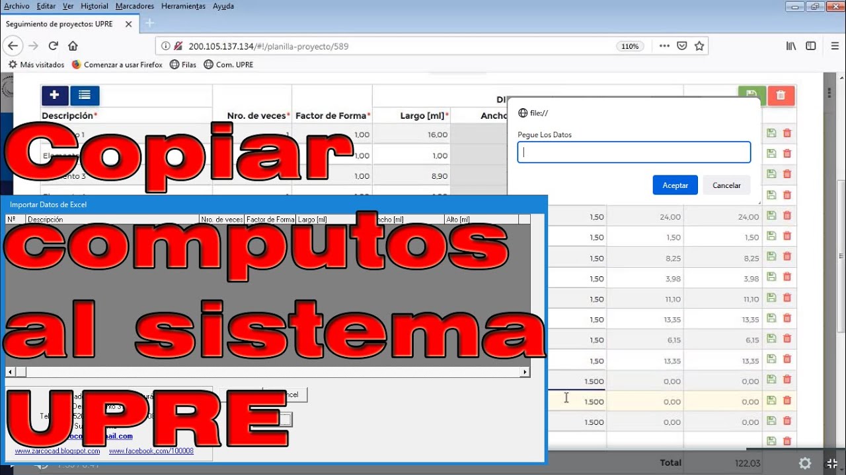846x475 pixels.
Task: Click the red trash button at table top
Action: (x=781, y=96)
